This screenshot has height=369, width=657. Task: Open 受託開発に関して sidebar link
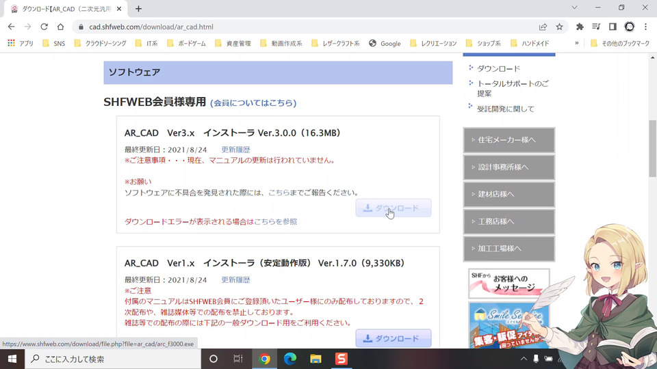pyautogui.click(x=505, y=109)
